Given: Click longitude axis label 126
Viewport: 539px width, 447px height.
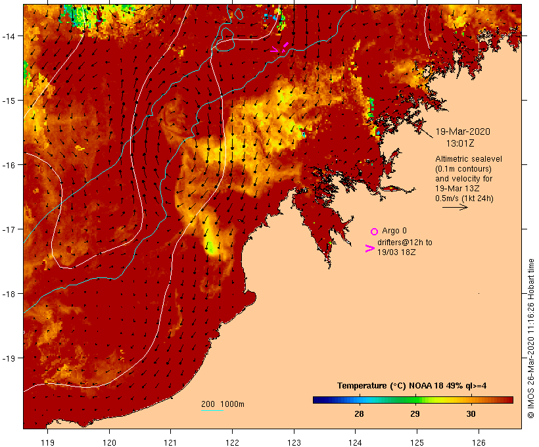Looking at the screenshot, I should point(479,442).
